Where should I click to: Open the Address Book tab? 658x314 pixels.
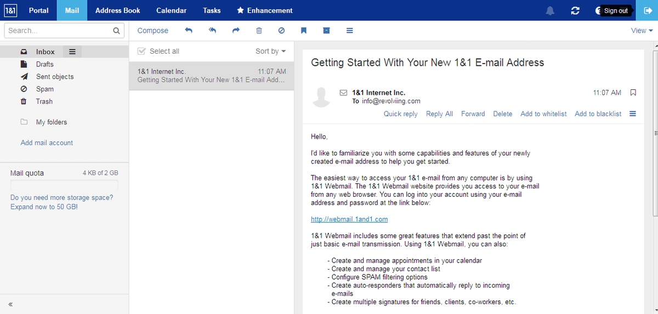(118, 10)
